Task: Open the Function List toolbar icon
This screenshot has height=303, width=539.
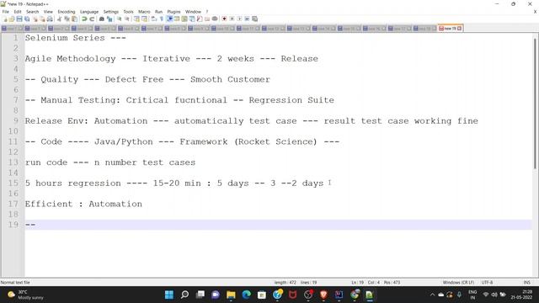Action: coord(200,19)
